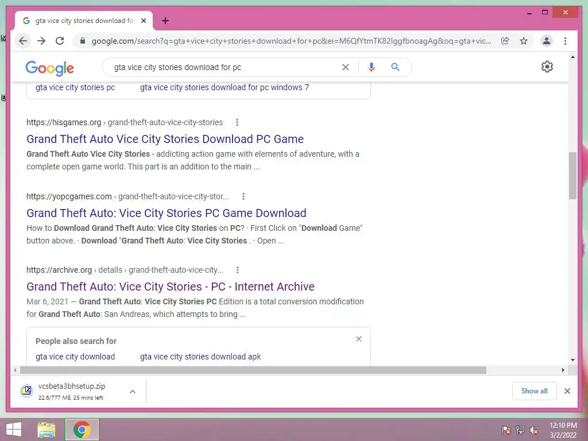
Task: Click the hisgames.org URL breadcrumb
Action: 125,122
